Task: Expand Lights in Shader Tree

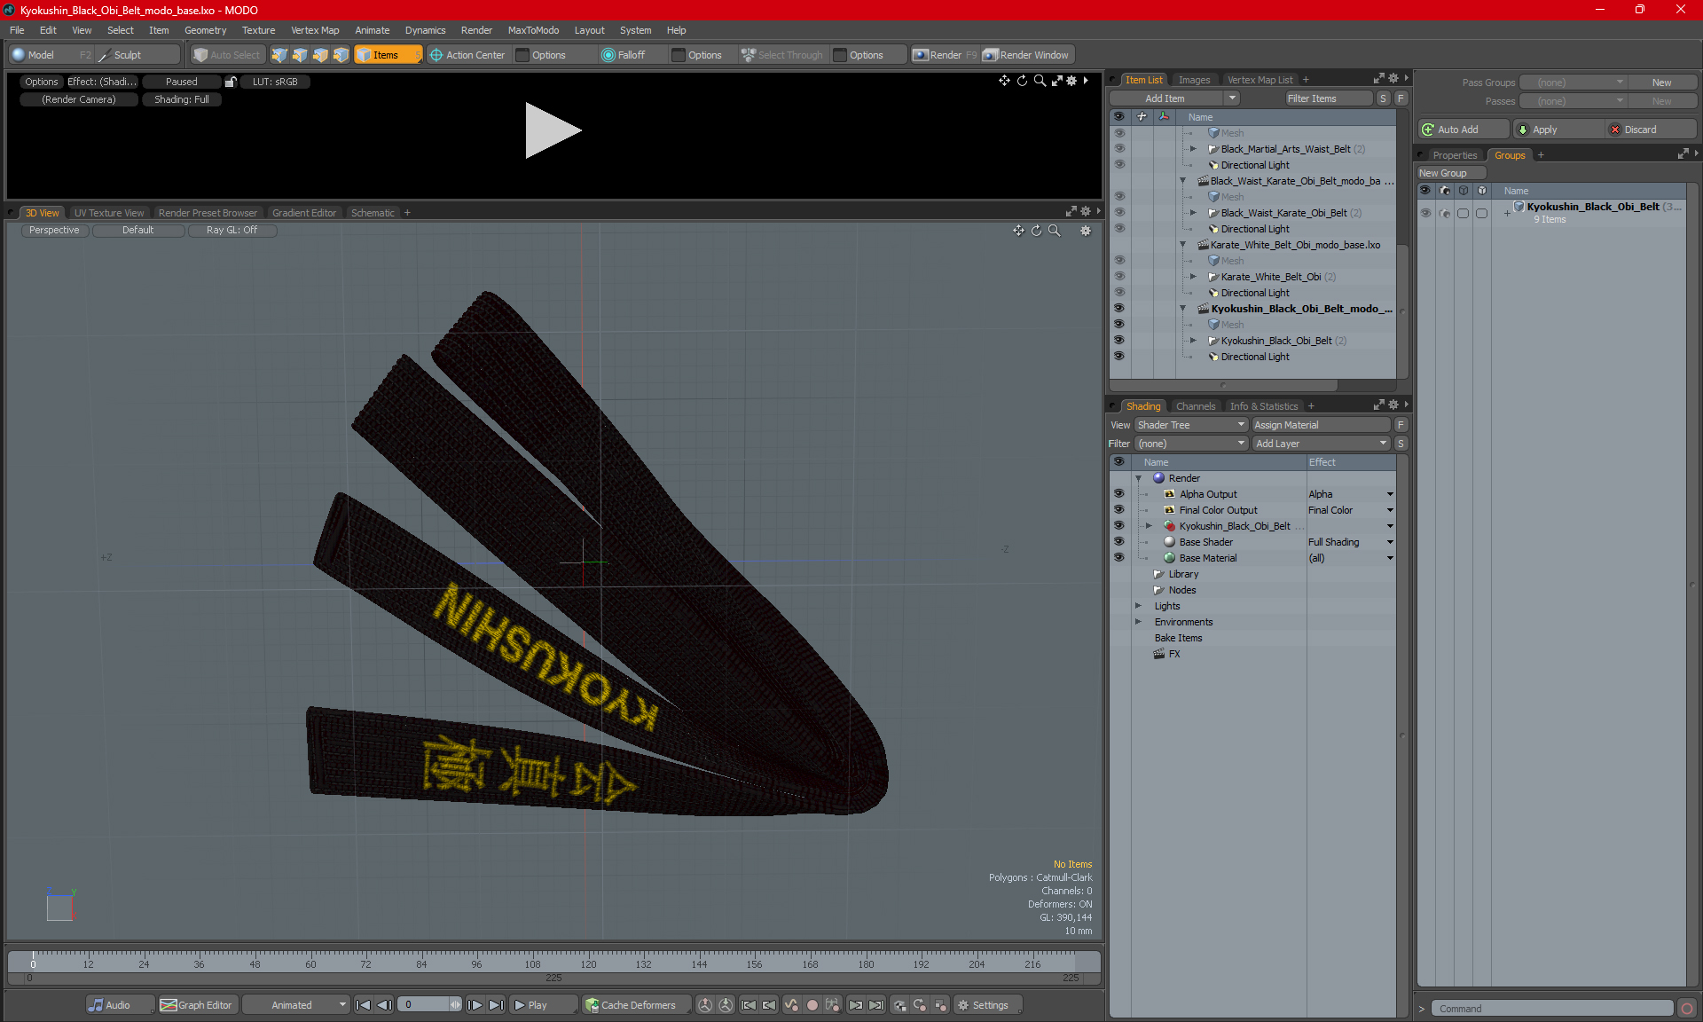Action: (x=1138, y=606)
